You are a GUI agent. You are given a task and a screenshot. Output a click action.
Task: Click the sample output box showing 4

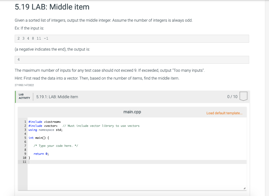(x=132, y=60)
